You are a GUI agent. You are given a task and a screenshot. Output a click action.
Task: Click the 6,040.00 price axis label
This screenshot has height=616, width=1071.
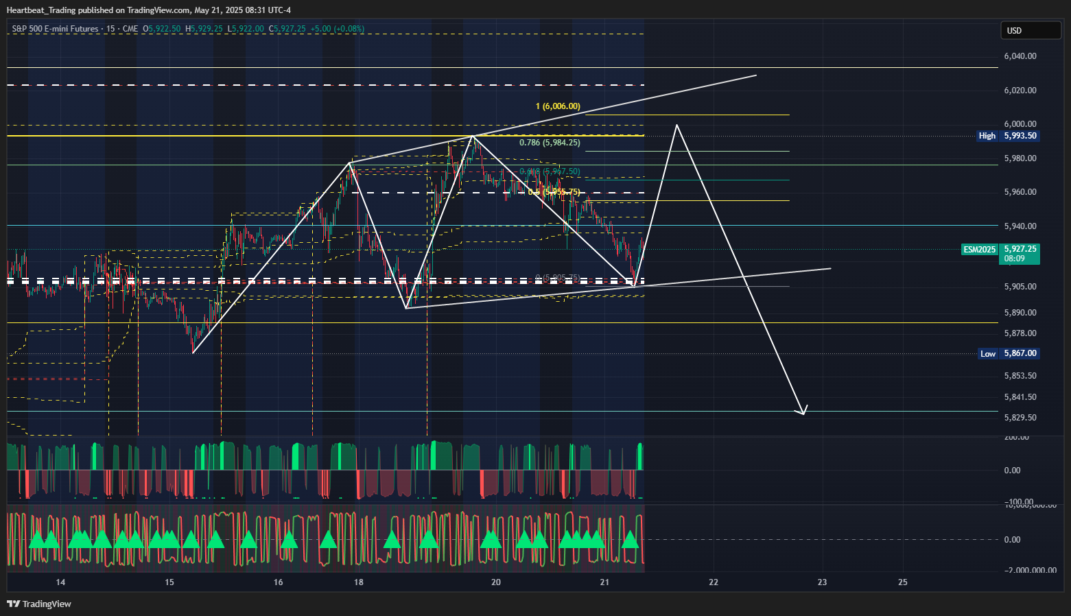point(1020,56)
